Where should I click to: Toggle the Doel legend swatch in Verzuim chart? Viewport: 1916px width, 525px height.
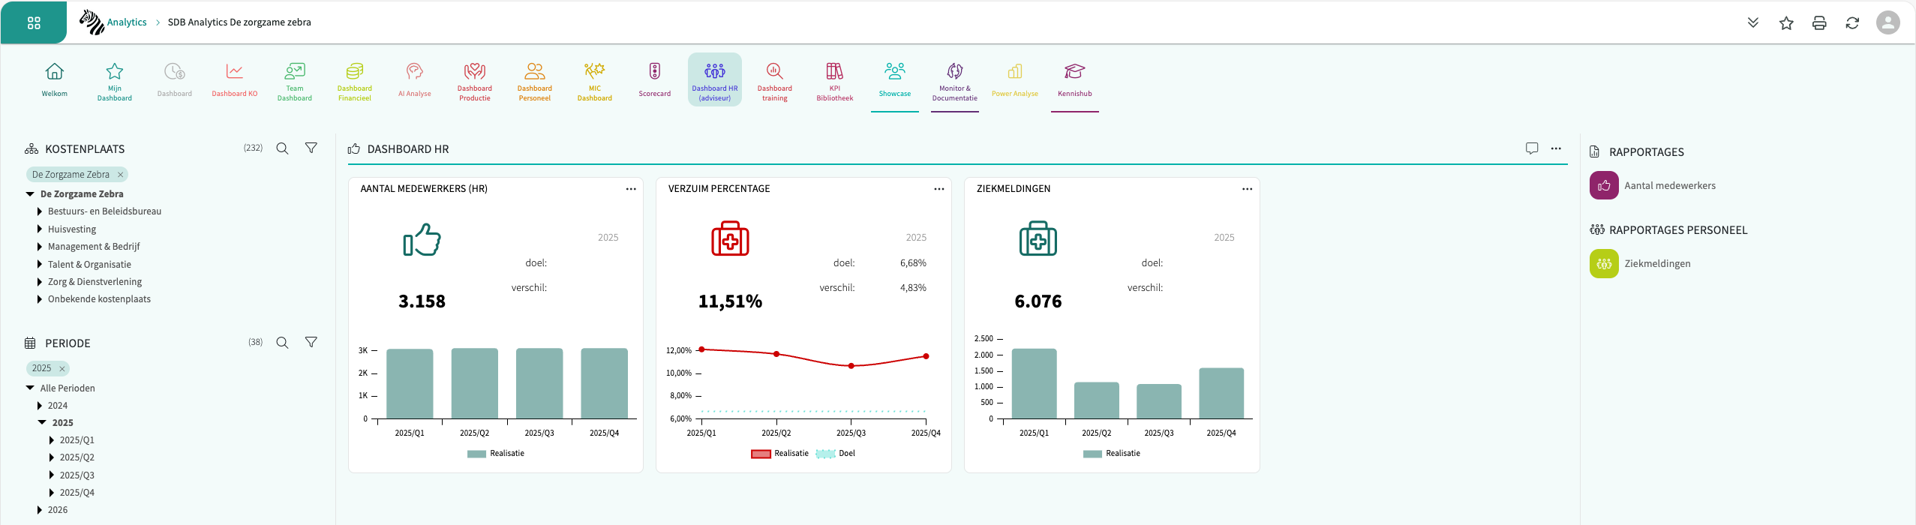click(x=826, y=454)
